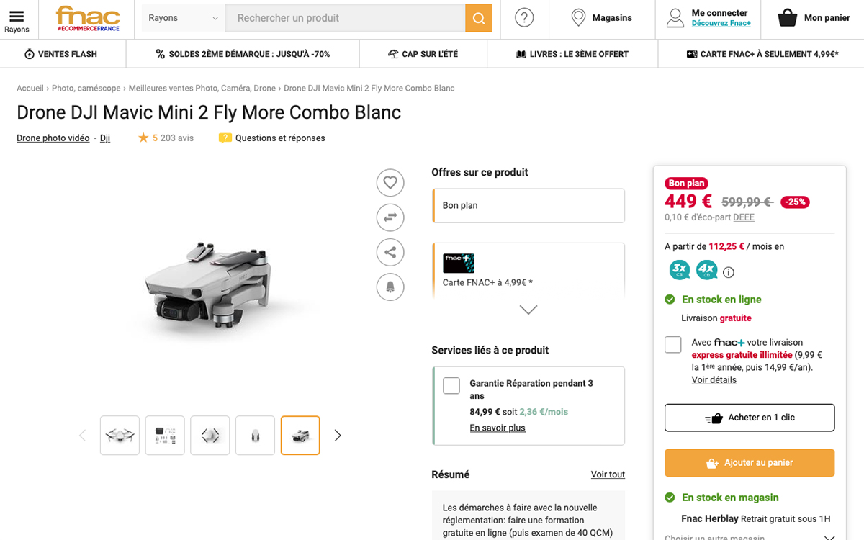Open the Dji brand link
864x540 pixels.
click(x=105, y=138)
